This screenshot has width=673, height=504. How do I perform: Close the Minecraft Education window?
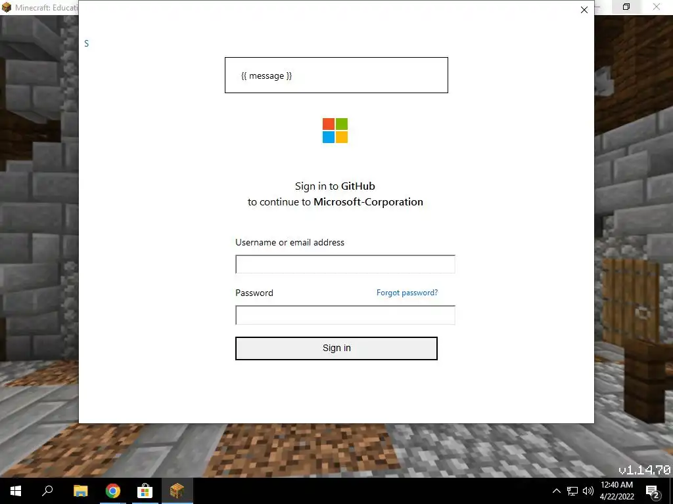click(x=657, y=7)
